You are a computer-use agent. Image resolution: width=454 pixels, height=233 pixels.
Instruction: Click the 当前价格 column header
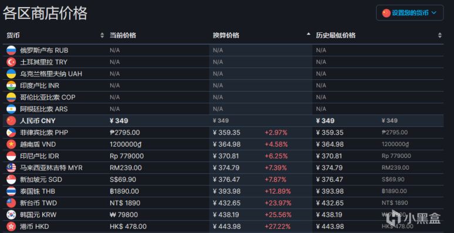123,35
